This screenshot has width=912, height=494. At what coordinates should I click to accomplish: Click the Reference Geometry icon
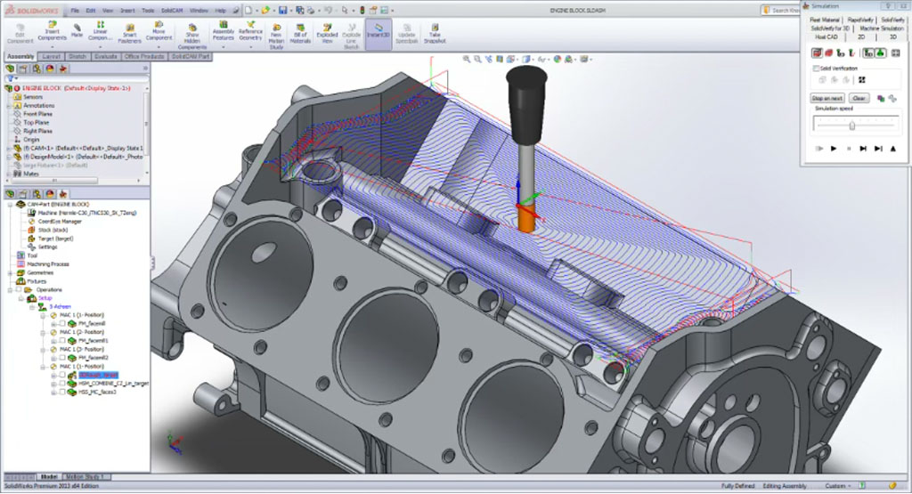[x=250, y=28]
